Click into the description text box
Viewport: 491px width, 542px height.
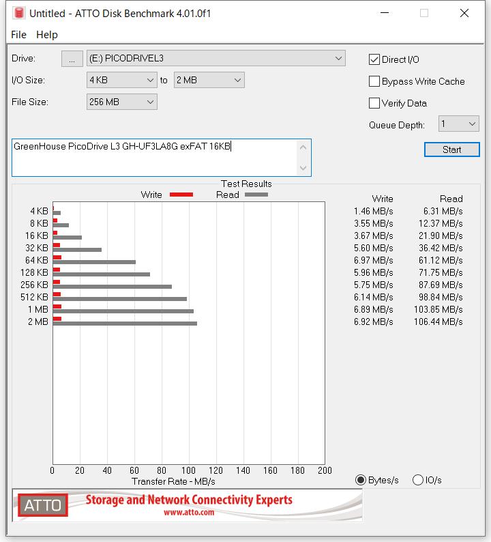(155, 158)
